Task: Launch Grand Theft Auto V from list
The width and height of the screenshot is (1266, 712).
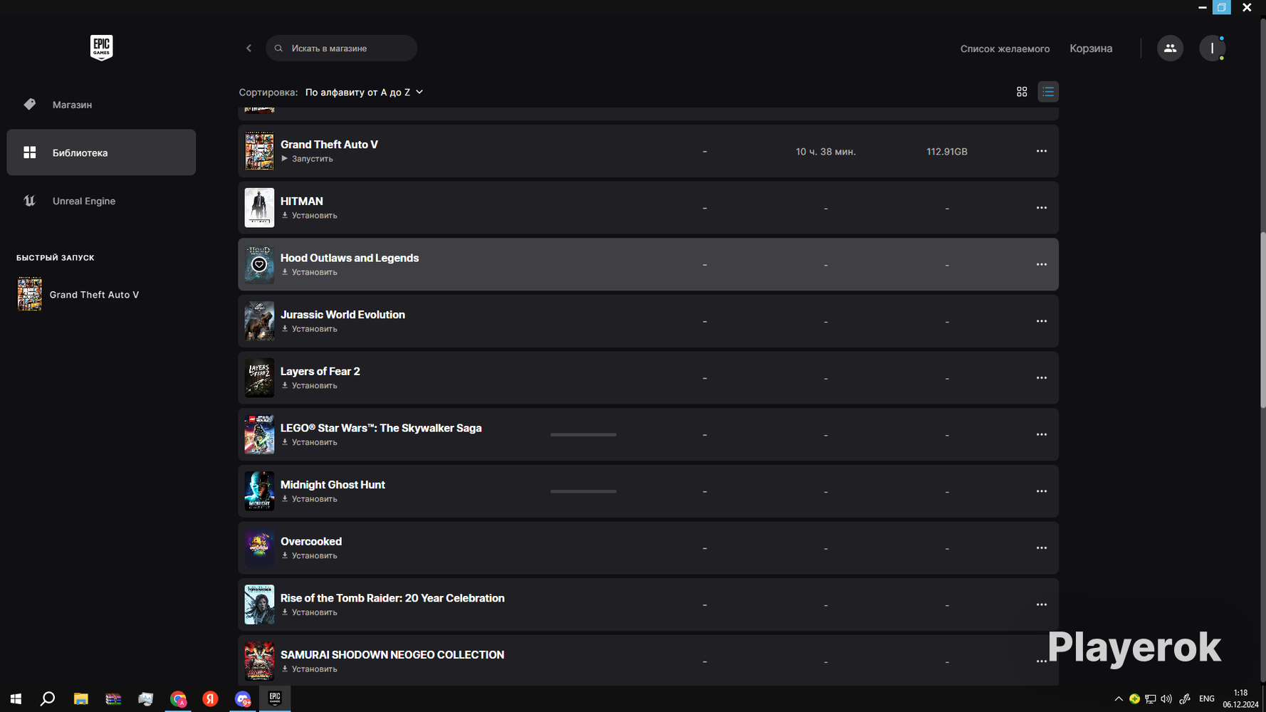Action: (x=307, y=159)
